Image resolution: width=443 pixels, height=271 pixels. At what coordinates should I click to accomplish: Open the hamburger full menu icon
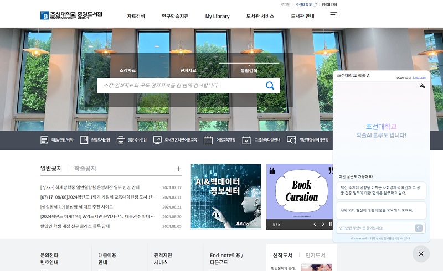333,15
